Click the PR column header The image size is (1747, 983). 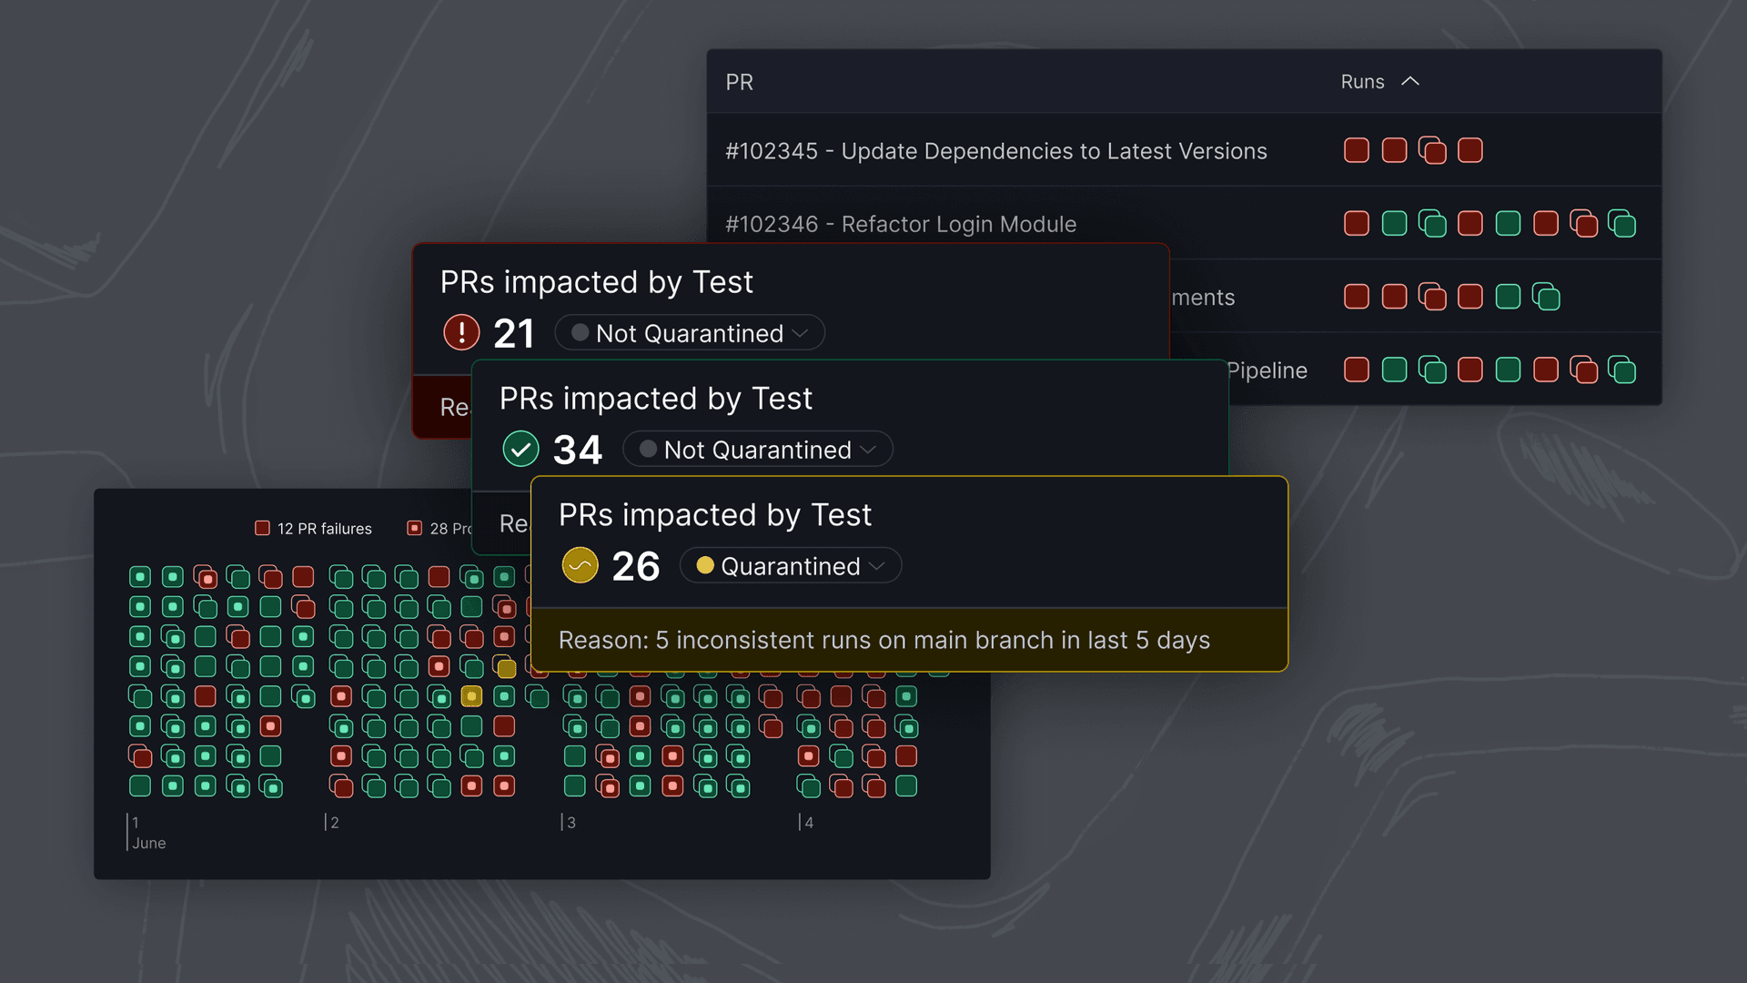(x=739, y=82)
